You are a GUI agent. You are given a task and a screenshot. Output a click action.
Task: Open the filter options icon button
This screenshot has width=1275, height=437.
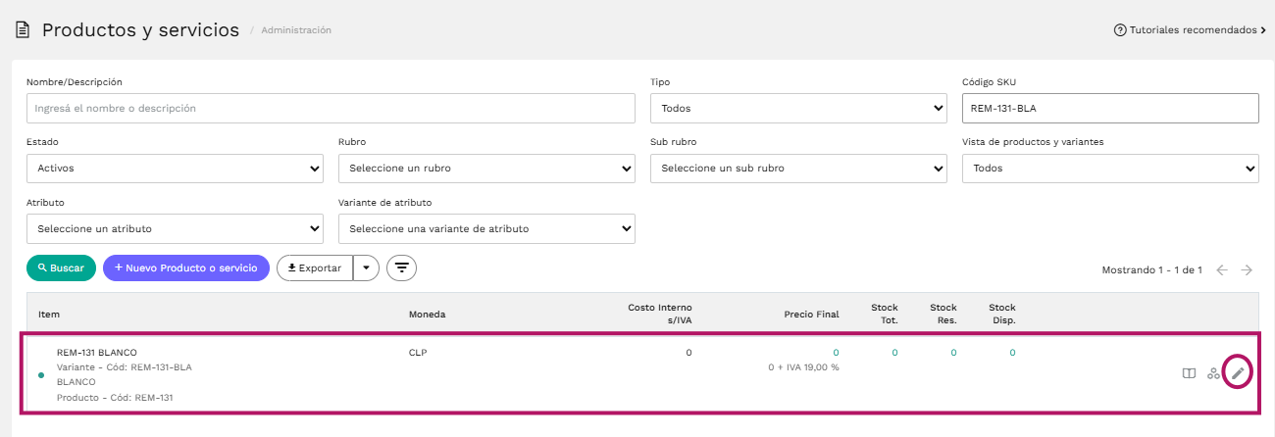click(x=402, y=267)
